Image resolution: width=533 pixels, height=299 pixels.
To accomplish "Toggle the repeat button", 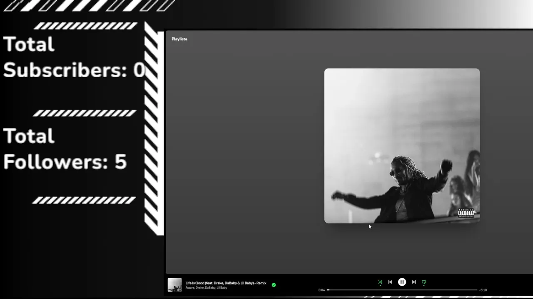I will click(424, 282).
